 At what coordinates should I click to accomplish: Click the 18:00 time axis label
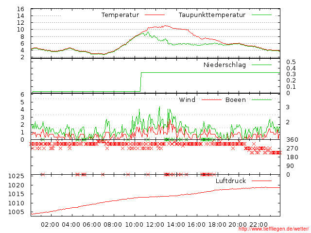pyautogui.click(x=217, y=225)
